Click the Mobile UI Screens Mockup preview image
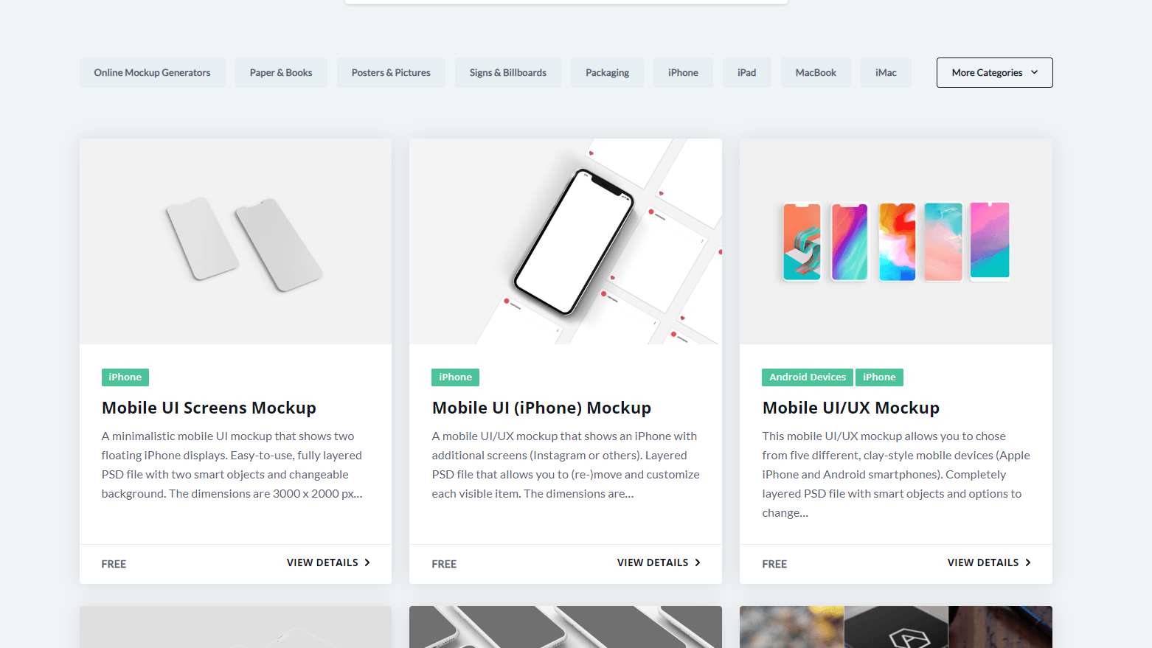1152x648 pixels. (235, 240)
